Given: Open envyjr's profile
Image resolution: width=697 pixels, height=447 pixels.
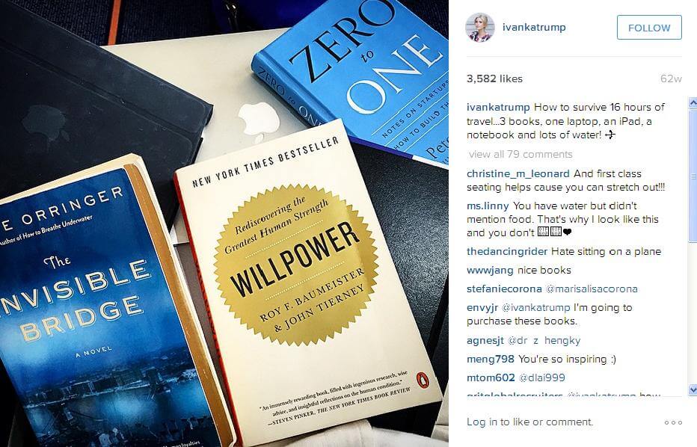Looking at the screenshot, I should coord(482,307).
